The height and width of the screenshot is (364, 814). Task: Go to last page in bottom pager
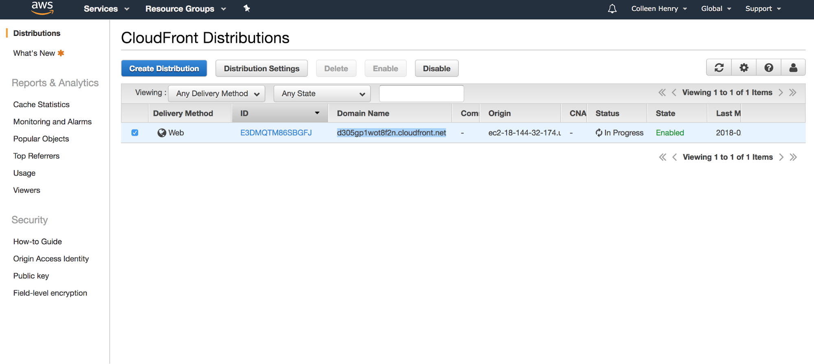point(793,157)
